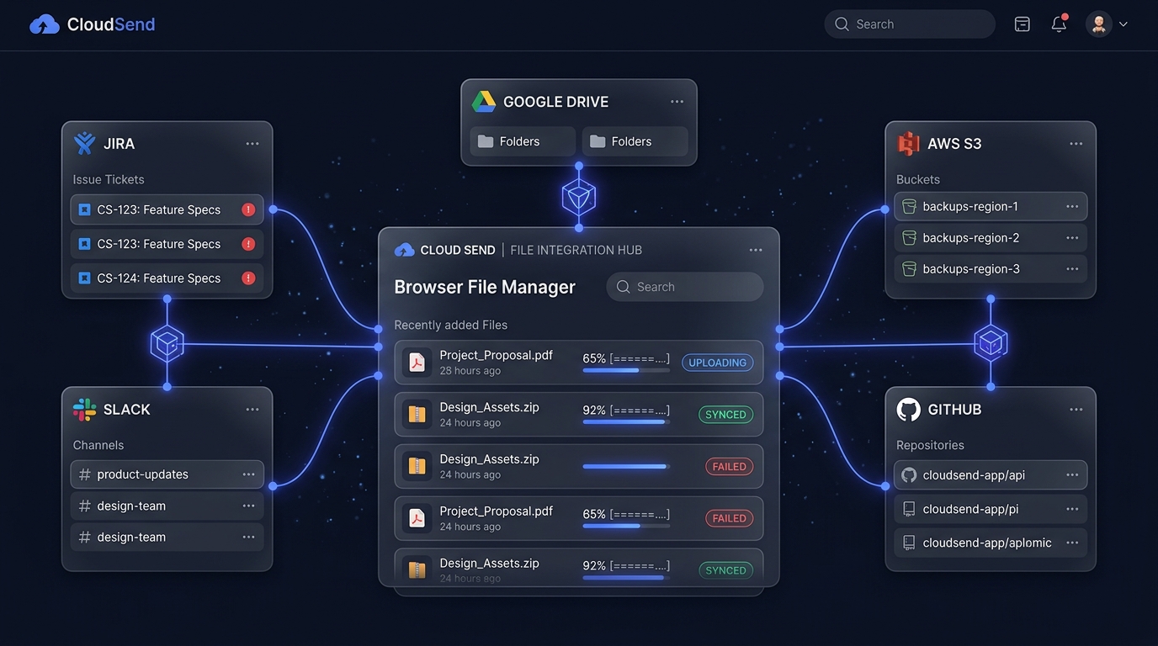Focus the Browser File Manager Search field
This screenshot has width=1158, height=646.
[685, 287]
